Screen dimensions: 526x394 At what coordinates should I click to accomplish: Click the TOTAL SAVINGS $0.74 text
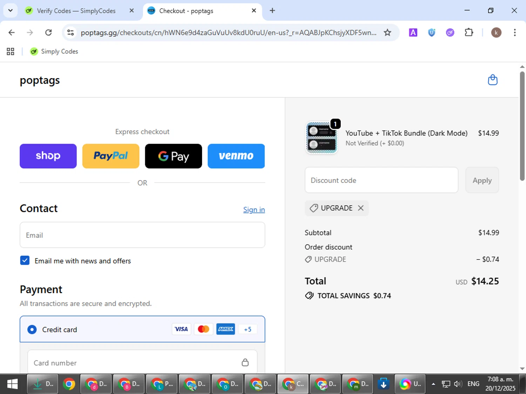click(354, 296)
